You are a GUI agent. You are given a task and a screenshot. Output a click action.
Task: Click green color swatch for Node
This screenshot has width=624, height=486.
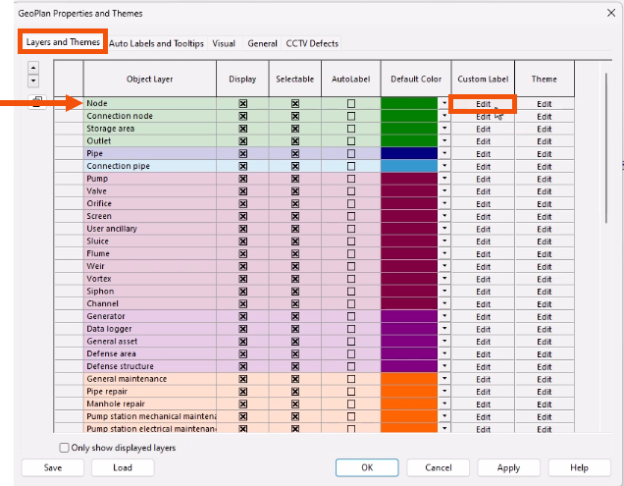(409, 103)
